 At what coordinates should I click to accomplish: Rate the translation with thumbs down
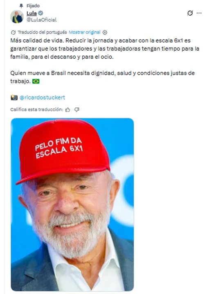coord(77,110)
